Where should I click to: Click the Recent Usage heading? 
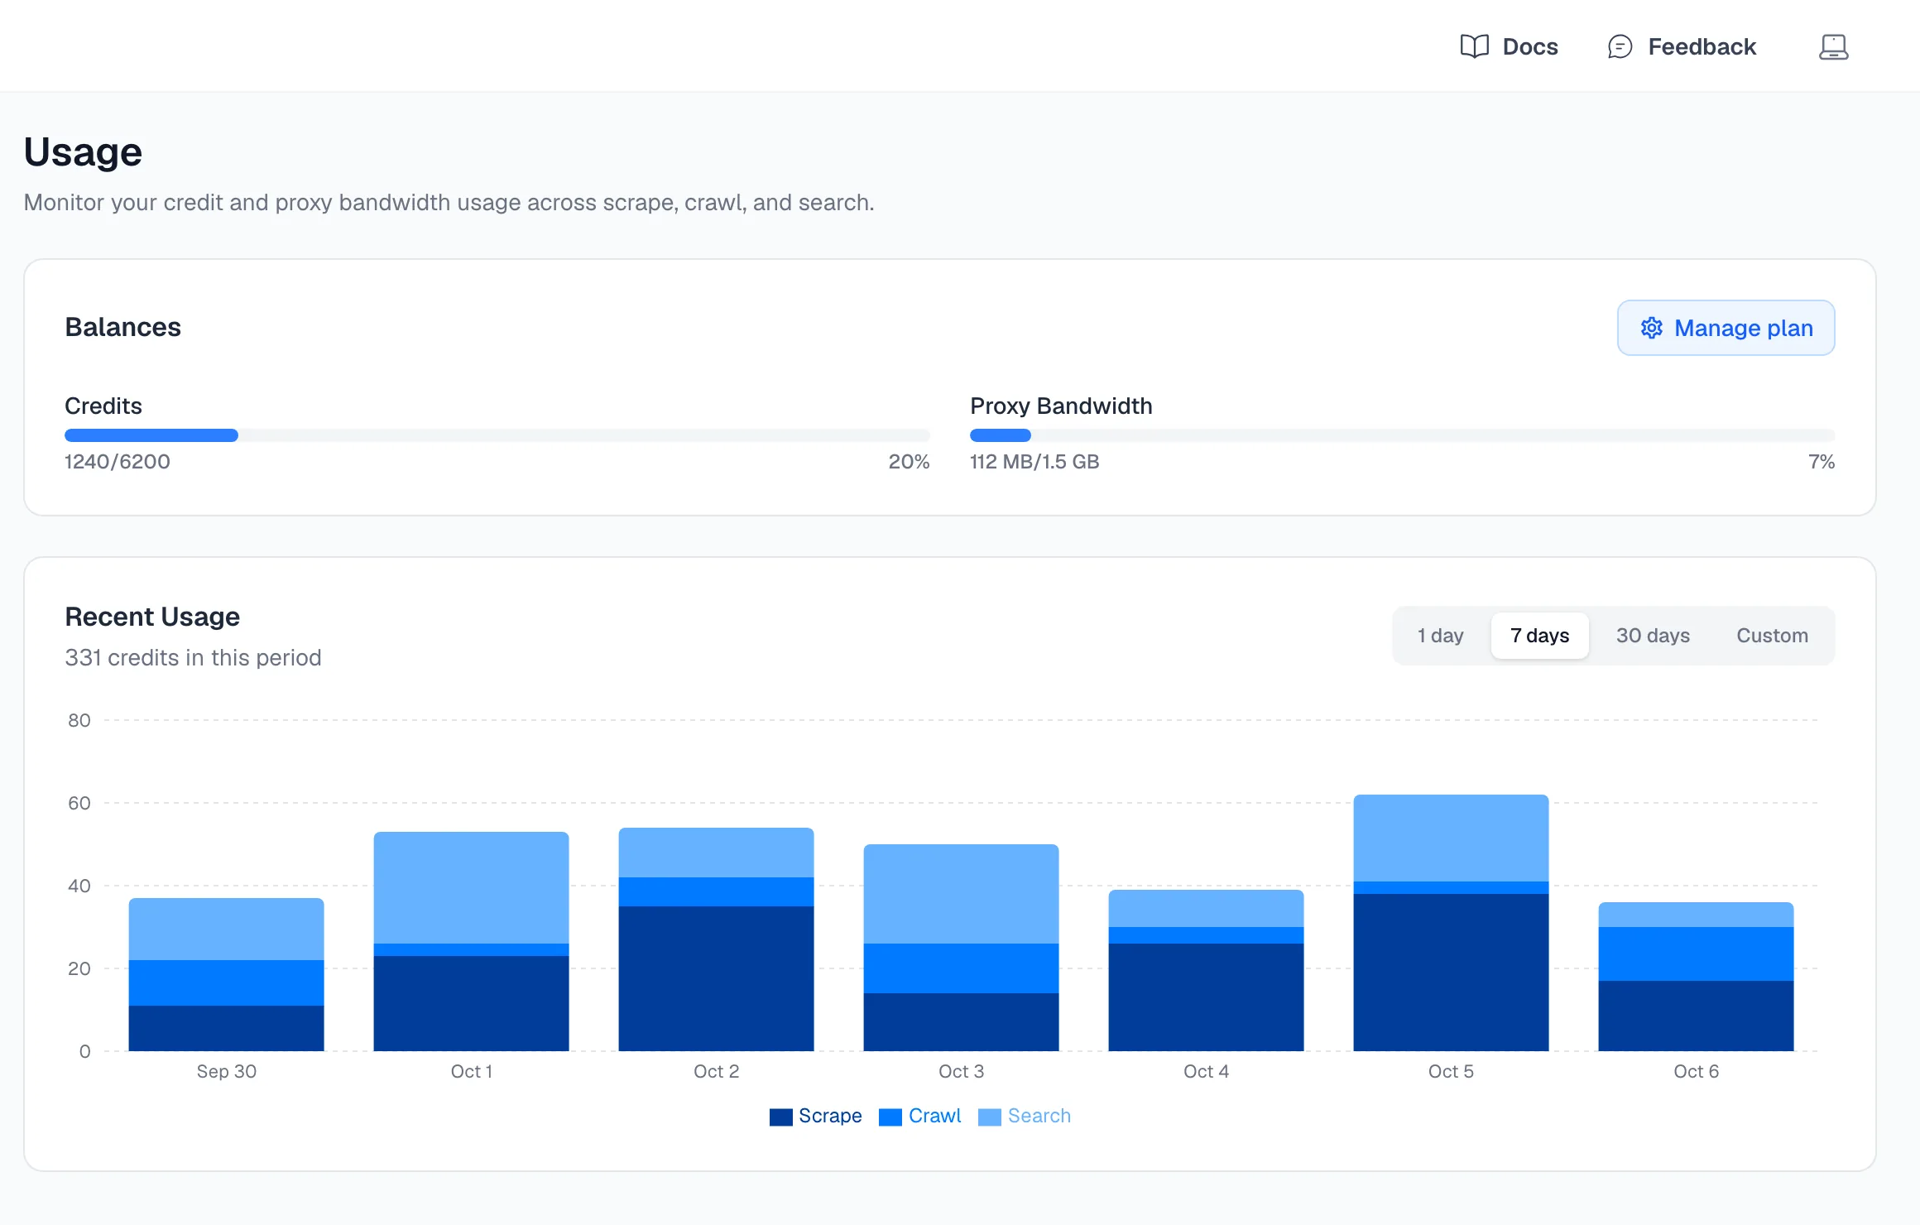[x=152, y=617]
